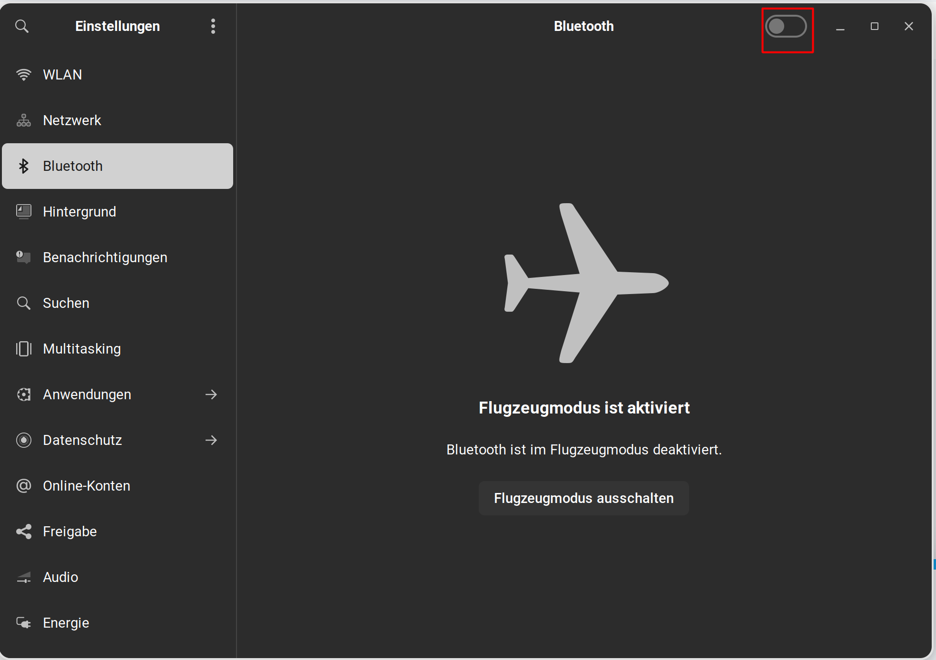The height and width of the screenshot is (660, 936).
Task: Open the settings search magnifier icon
Action: click(x=22, y=26)
